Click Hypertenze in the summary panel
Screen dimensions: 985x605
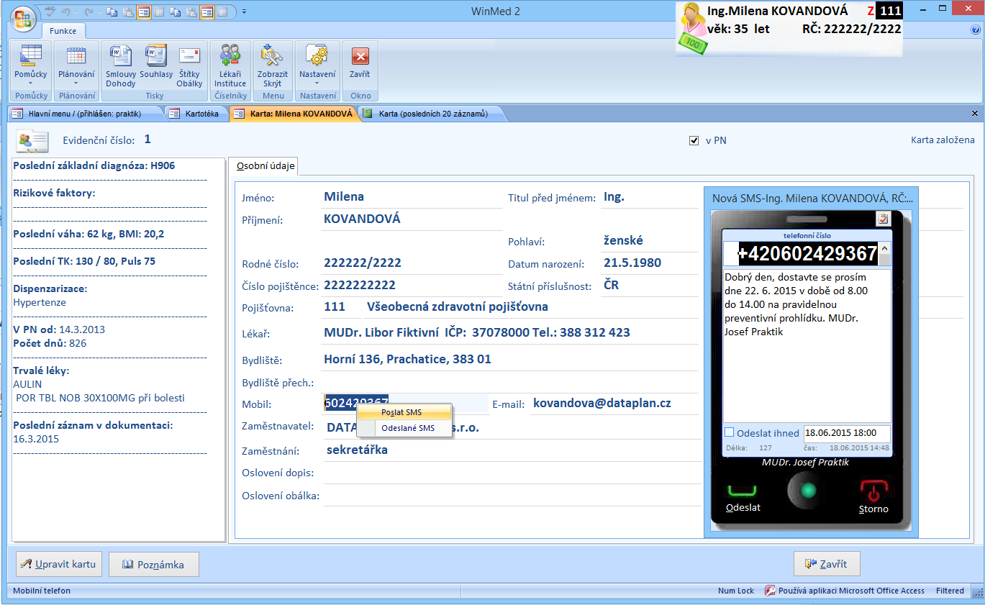(x=40, y=302)
